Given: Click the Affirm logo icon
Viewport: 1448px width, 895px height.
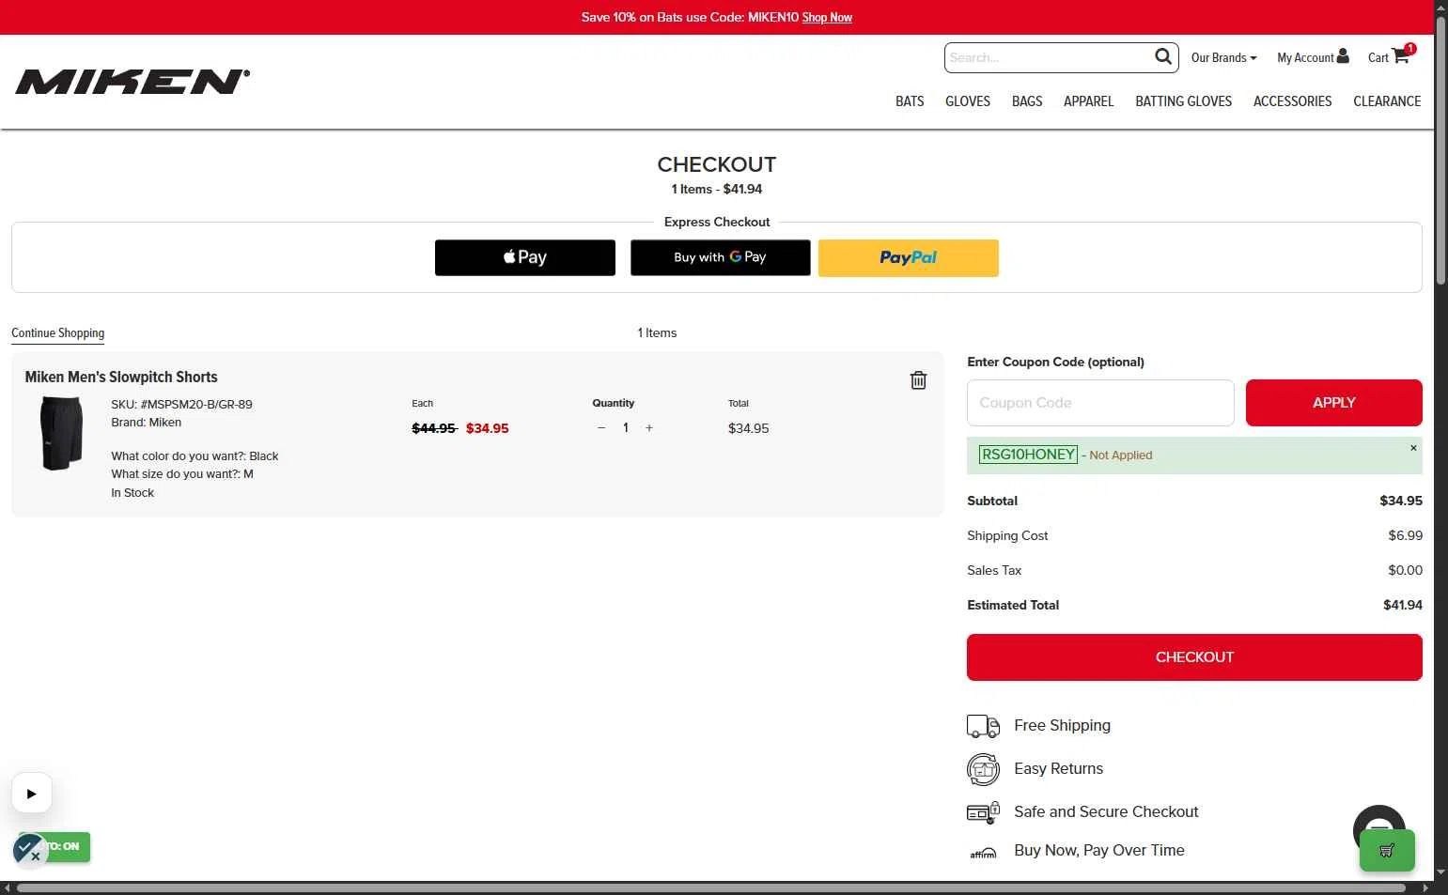Looking at the screenshot, I should point(983,853).
